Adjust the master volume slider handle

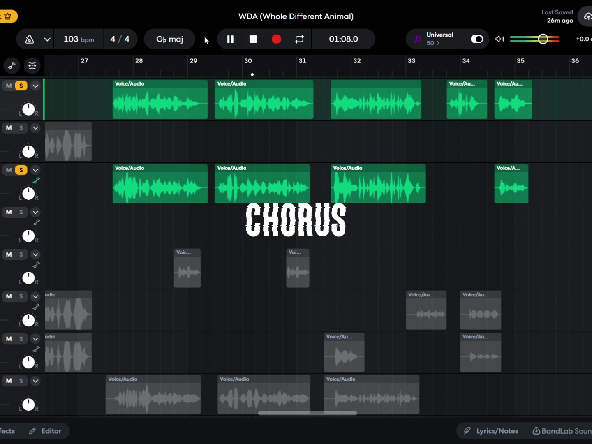[543, 39]
